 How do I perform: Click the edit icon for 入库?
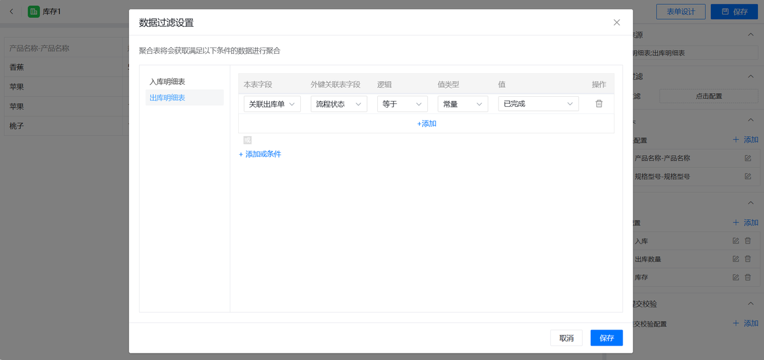tap(735, 241)
